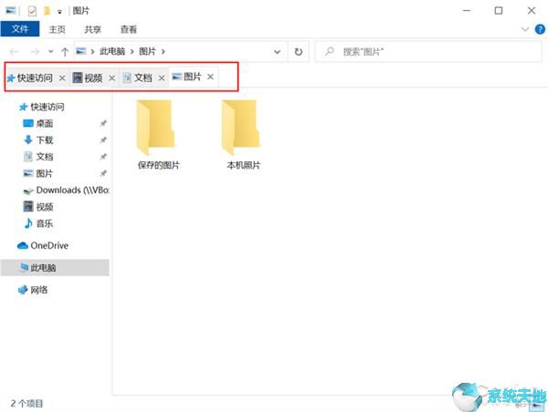Image resolution: width=548 pixels, height=412 pixels.
Task: Open the quick access toolbar customize dropdown
Action: 59,12
